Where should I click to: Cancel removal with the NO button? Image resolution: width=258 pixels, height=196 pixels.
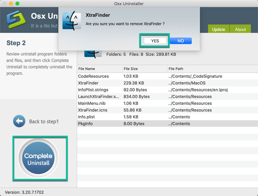[181, 41]
